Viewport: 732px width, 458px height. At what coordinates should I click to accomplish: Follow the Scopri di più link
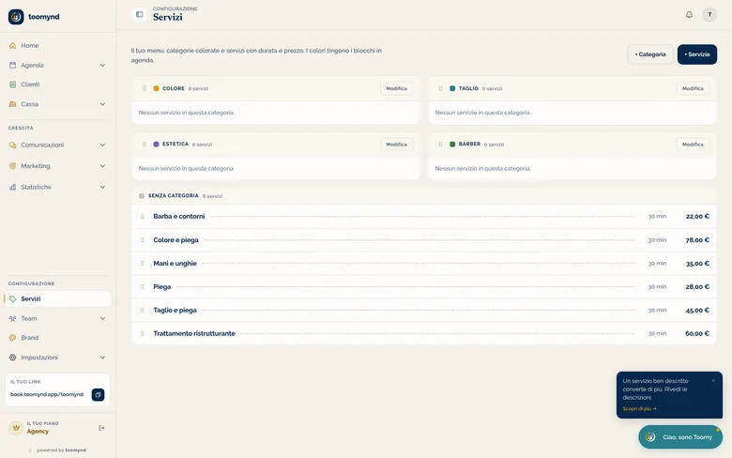coord(640,408)
